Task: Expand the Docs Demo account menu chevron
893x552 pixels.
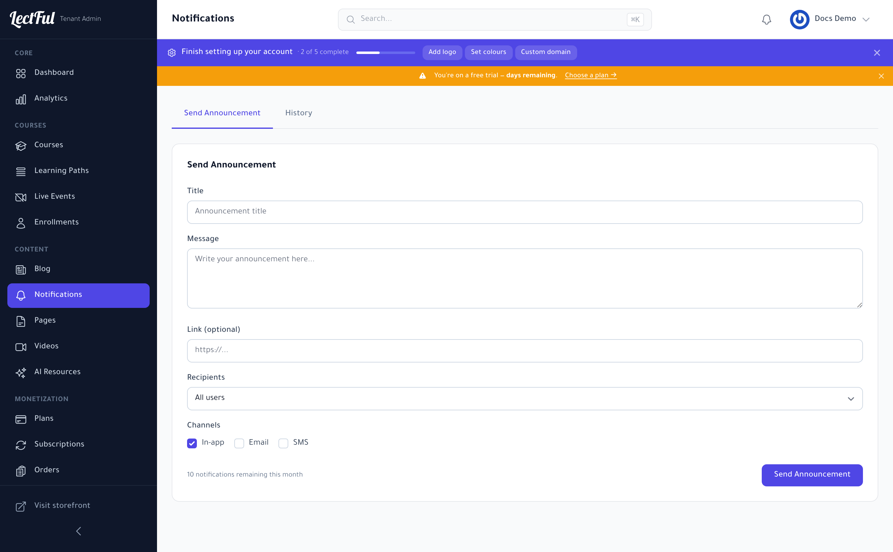Action: [866, 20]
